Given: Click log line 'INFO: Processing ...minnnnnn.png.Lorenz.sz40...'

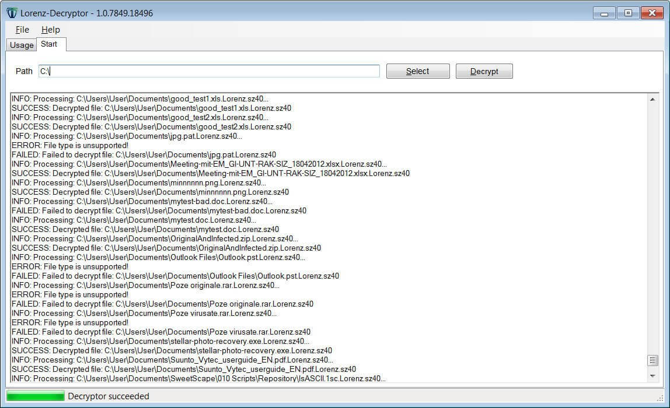Looking at the screenshot, I should pyautogui.click(x=138, y=183).
